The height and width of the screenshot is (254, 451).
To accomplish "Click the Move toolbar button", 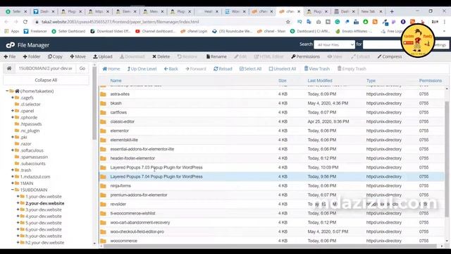I will tap(78, 56).
